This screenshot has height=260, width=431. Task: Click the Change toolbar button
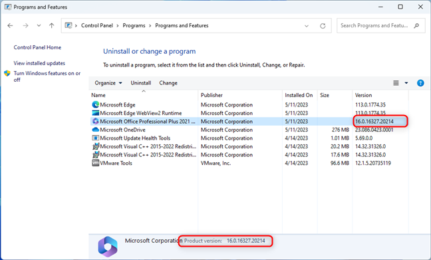(168, 83)
